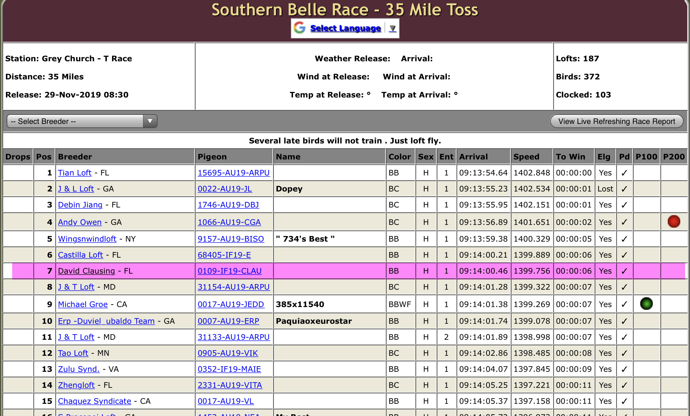Open pigeon 0109-IF19-CLAU link
Screen dimensions: 690x416
(x=229, y=271)
